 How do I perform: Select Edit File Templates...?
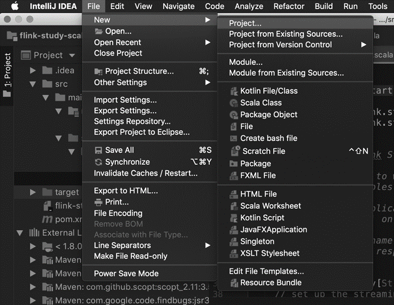295,271
